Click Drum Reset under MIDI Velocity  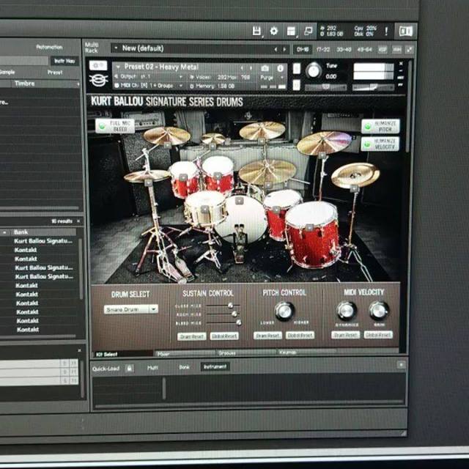click(x=345, y=335)
